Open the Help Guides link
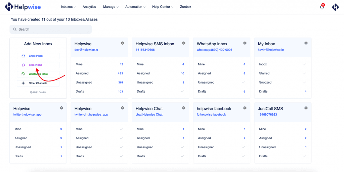344x172 pixels. tap(38, 92)
